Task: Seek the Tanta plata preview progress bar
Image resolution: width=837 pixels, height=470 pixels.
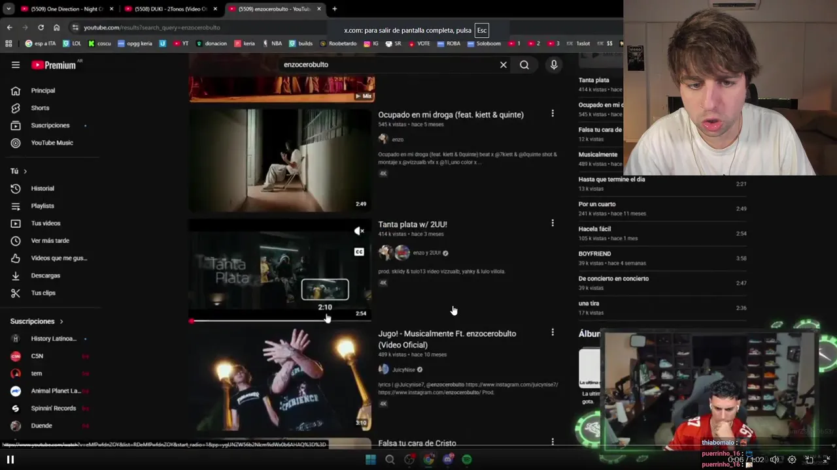Action: click(x=281, y=321)
